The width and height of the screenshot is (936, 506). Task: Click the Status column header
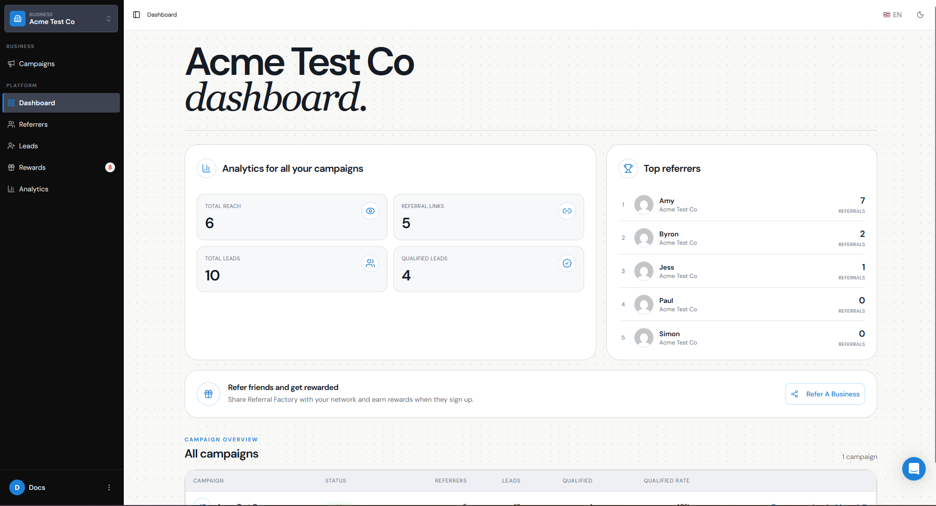click(x=336, y=481)
